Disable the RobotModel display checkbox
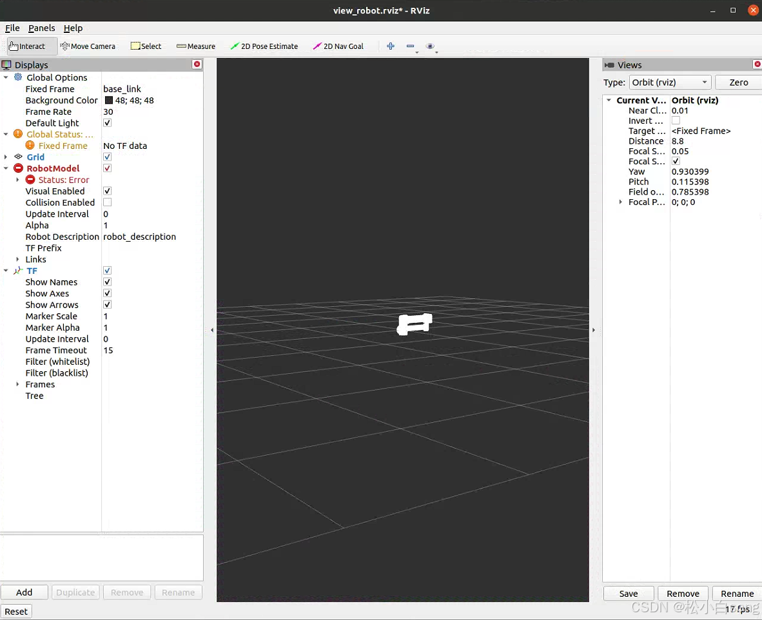This screenshot has height=620, width=762. (108, 168)
